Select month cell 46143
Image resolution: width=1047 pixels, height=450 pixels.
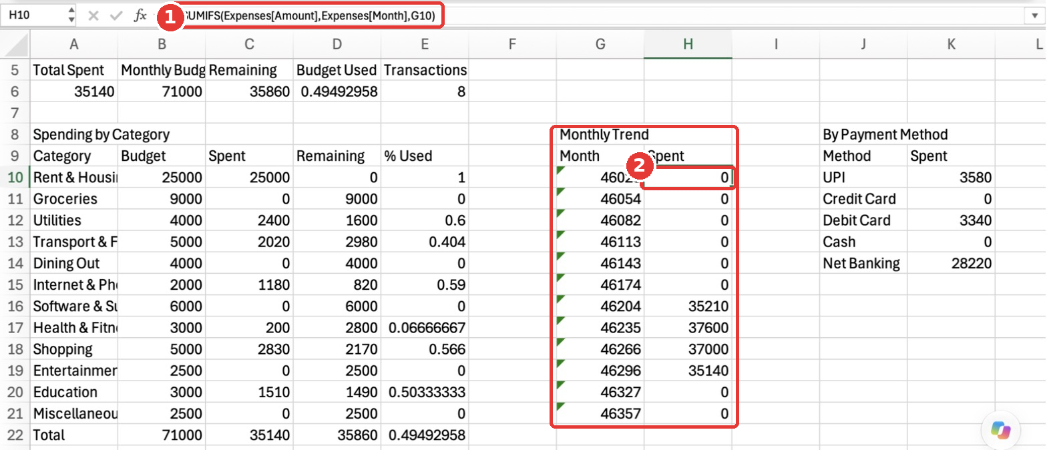pos(600,263)
